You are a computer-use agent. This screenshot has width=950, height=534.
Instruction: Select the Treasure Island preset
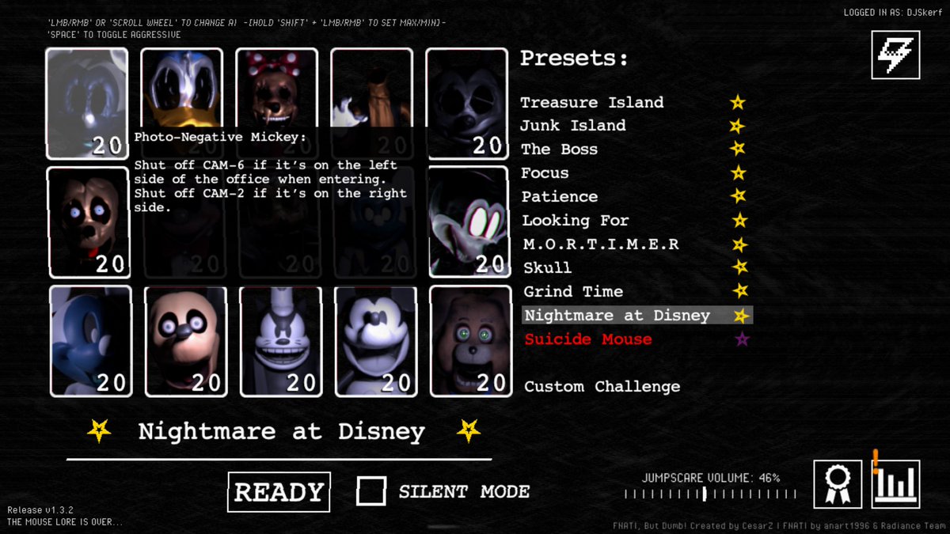(x=592, y=102)
